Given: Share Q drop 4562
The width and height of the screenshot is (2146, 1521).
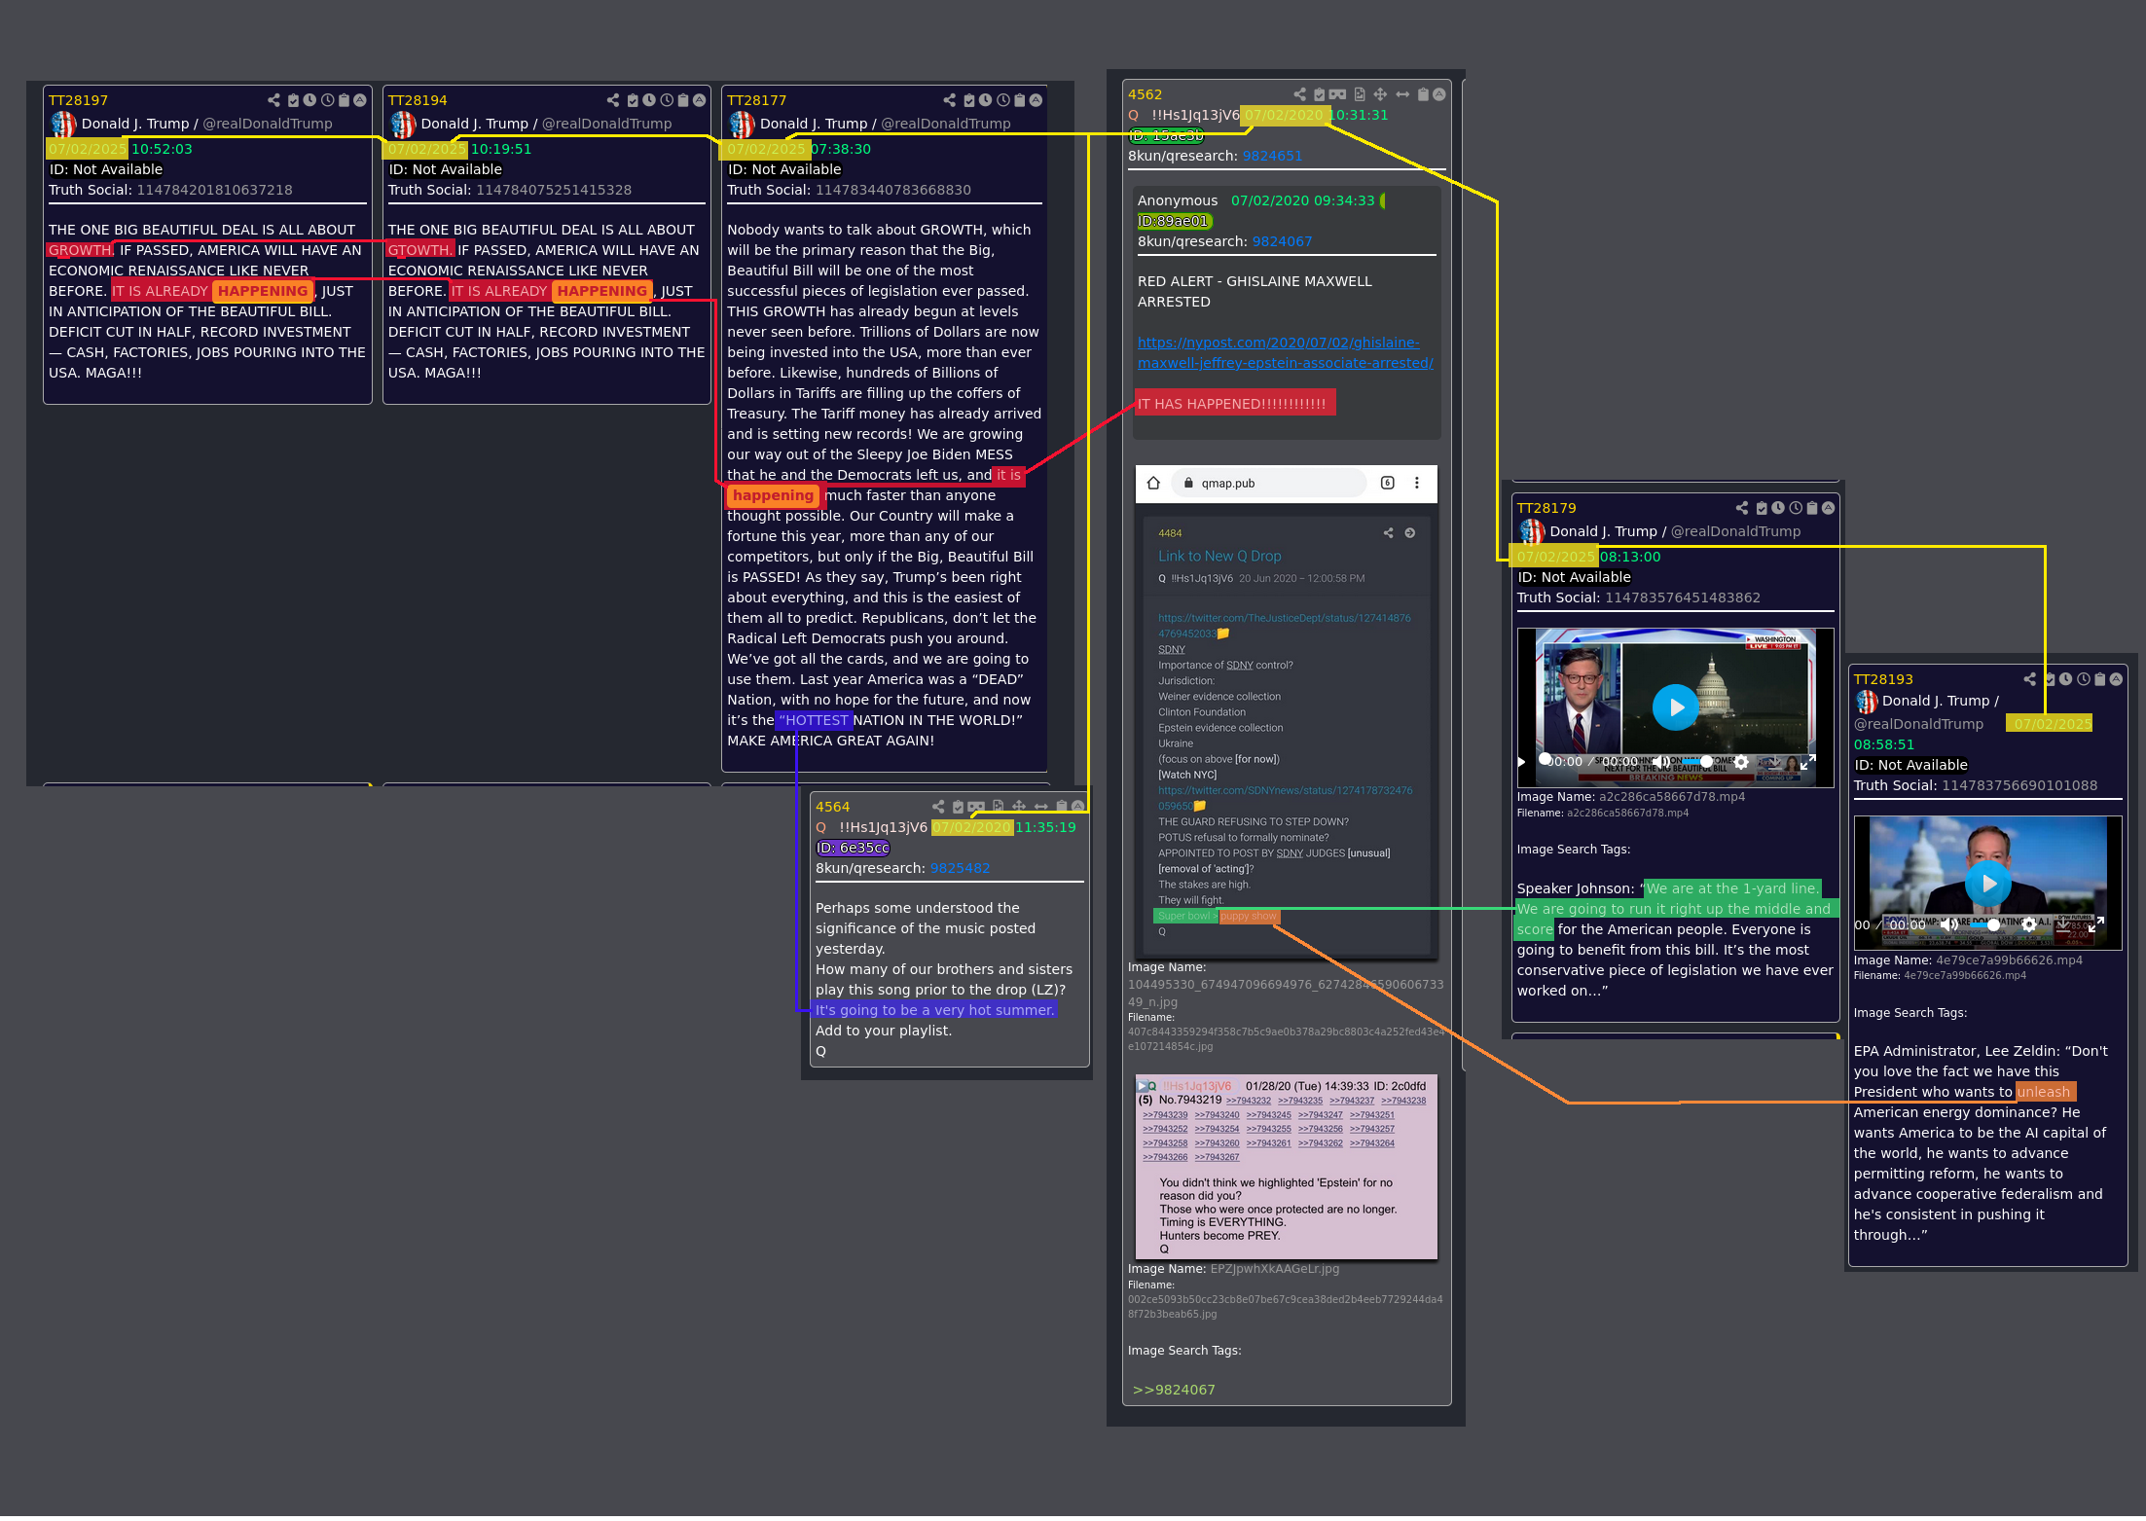Looking at the screenshot, I should [x=1299, y=94].
